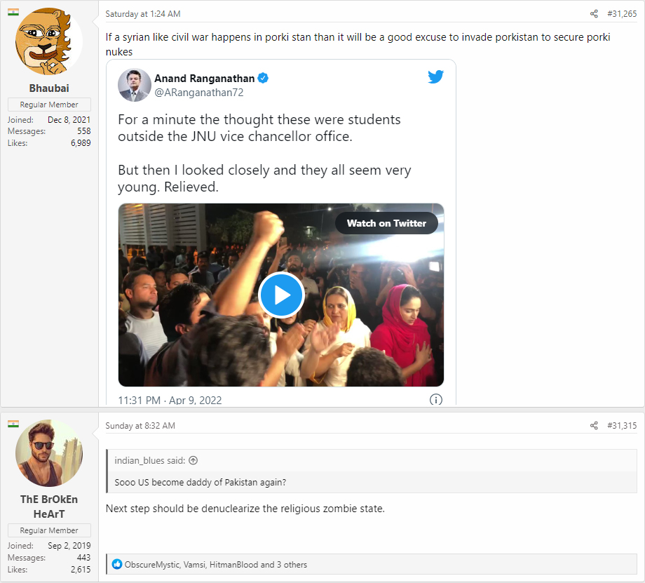
Task: Click Bhaubai's post text about syrian civil war
Action: 358,44
